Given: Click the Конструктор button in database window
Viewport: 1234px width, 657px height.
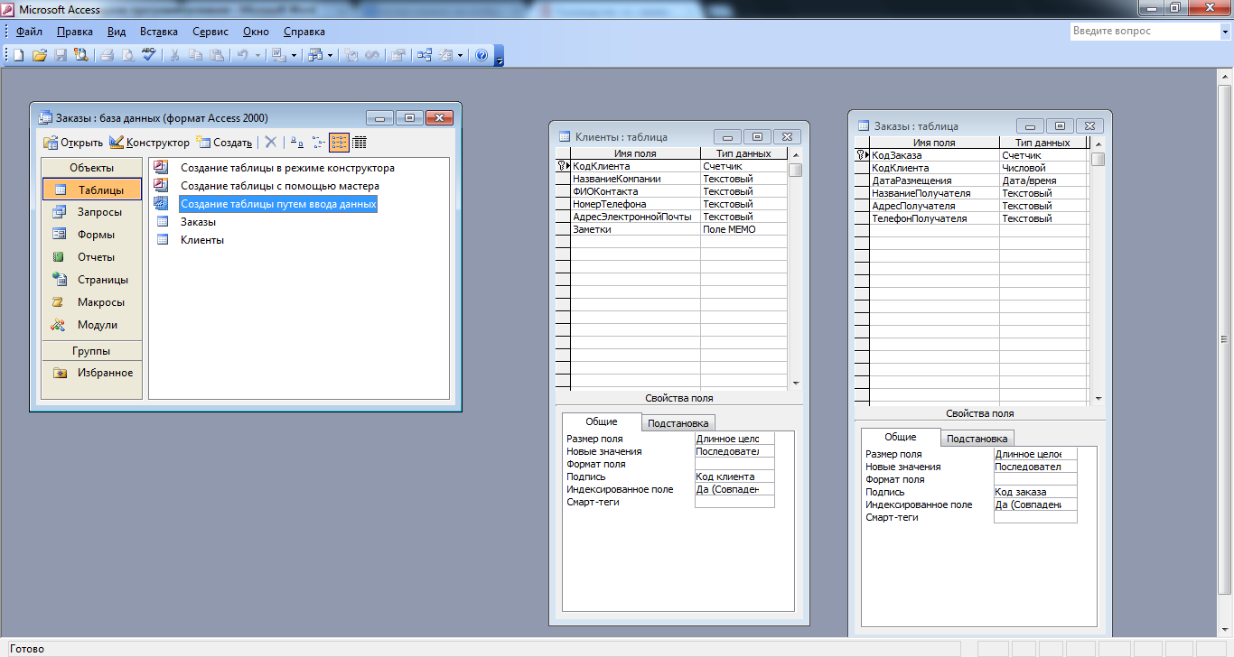Looking at the screenshot, I should pos(150,143).
